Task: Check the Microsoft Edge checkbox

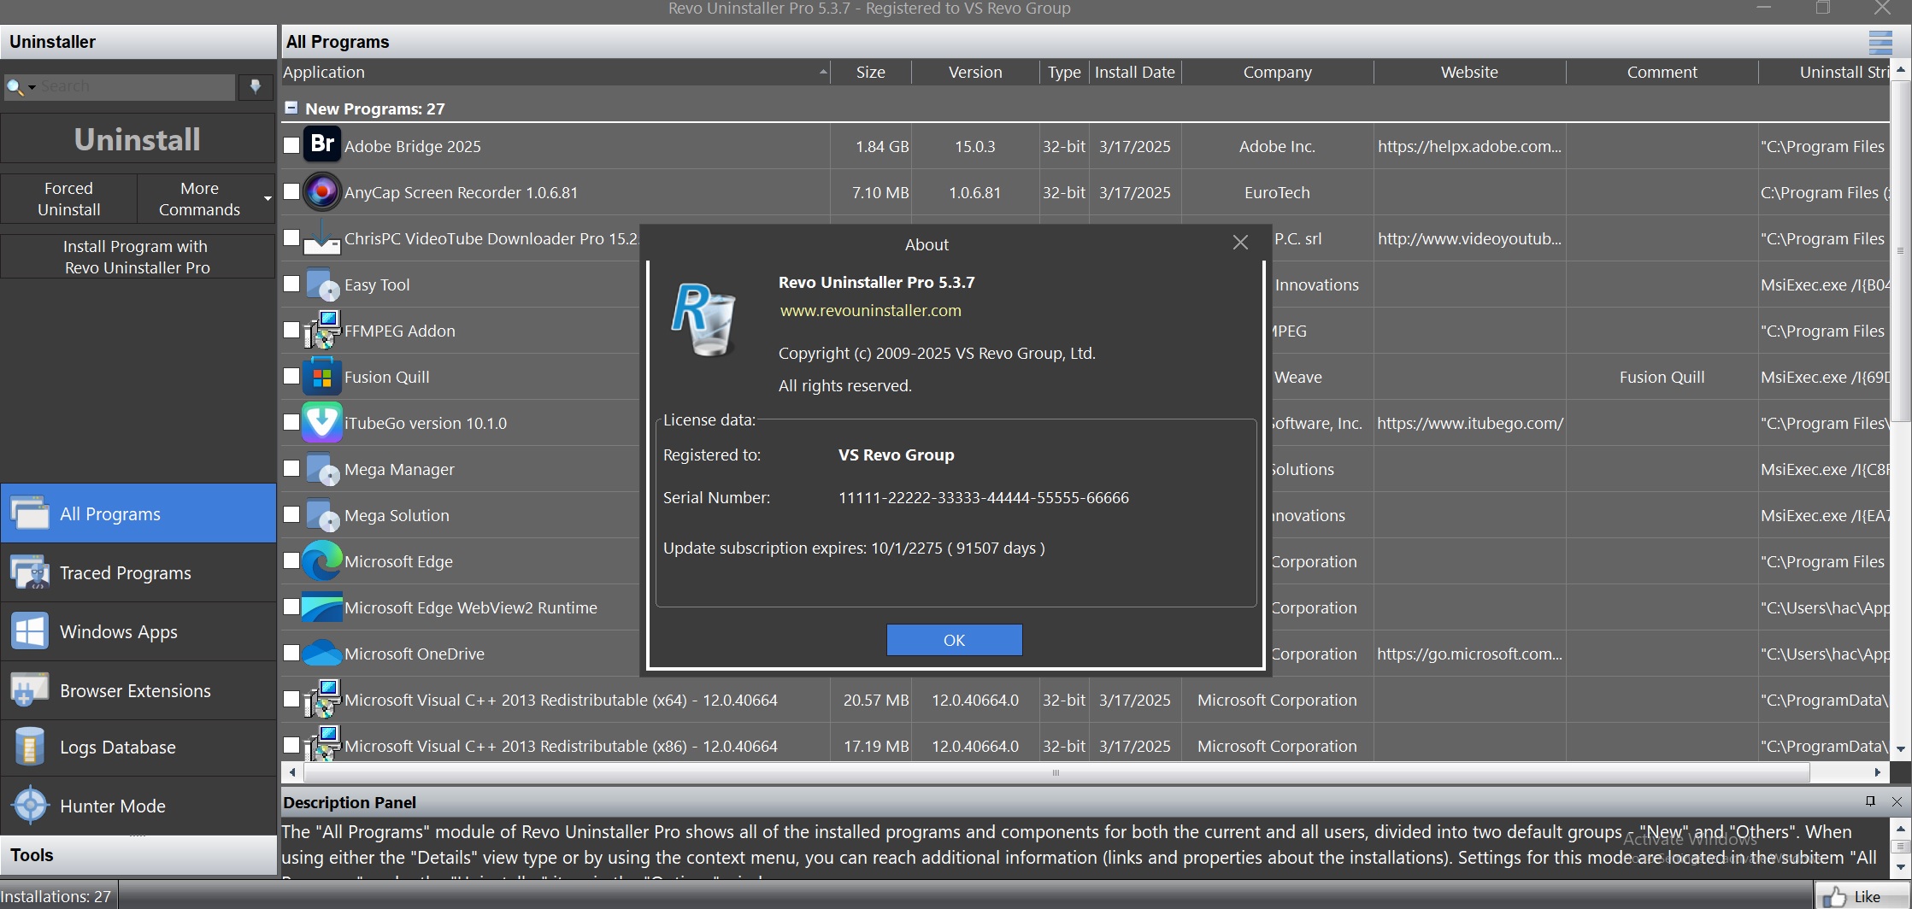Action: pos(291,560)
